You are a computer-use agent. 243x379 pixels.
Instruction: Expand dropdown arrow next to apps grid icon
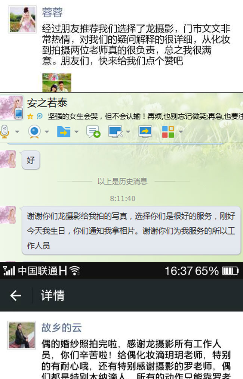tap(181, 132)
